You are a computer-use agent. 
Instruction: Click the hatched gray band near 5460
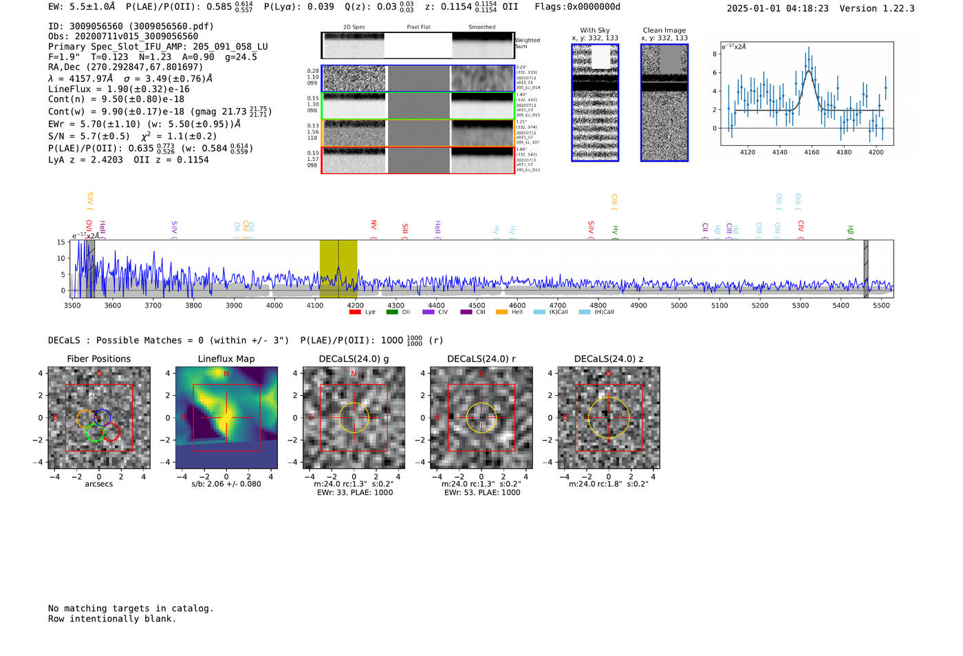pos(866,268)
